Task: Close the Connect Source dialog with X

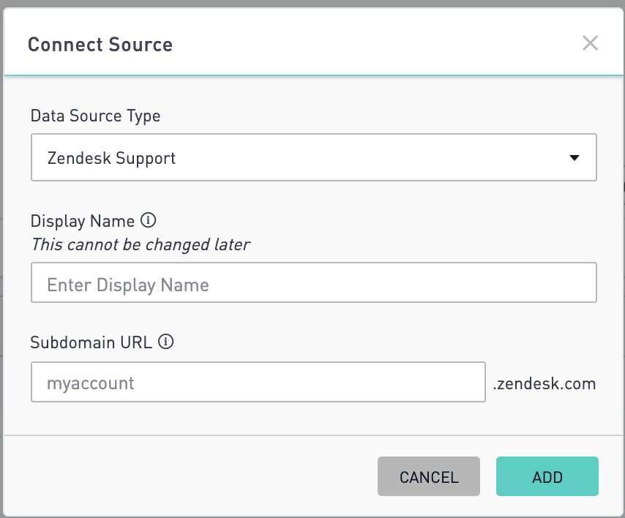Action: click(590, 43)
